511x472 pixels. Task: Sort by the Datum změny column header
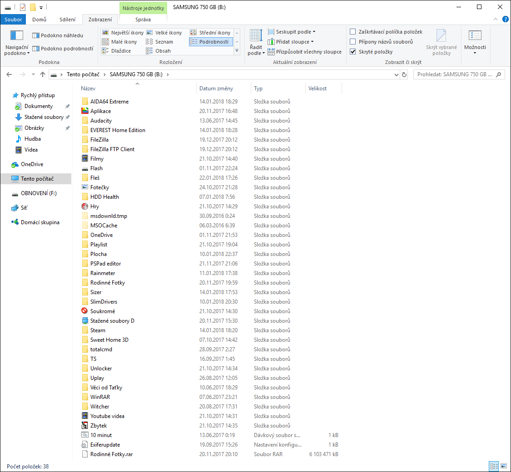coord(223,88)
